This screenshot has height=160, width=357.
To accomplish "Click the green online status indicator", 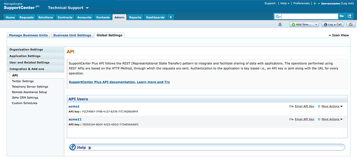I will pyautogui.click(x=315, y=4).
